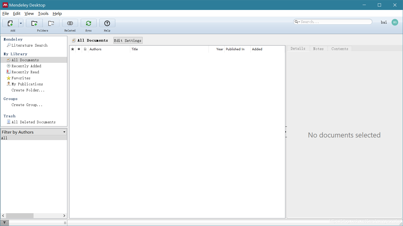Collapse the details panel with splitter arrow

(286, 132)
